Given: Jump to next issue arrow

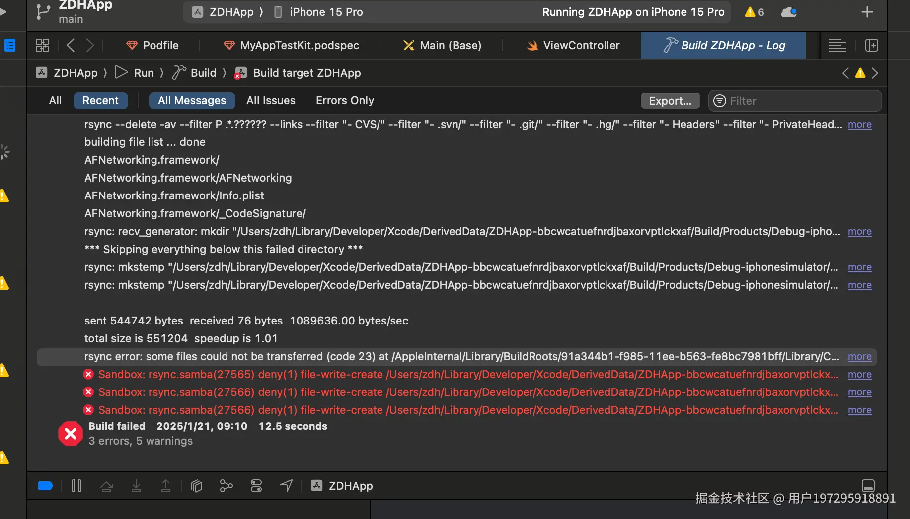Looking at the screenshot, I should coord(875,73).
